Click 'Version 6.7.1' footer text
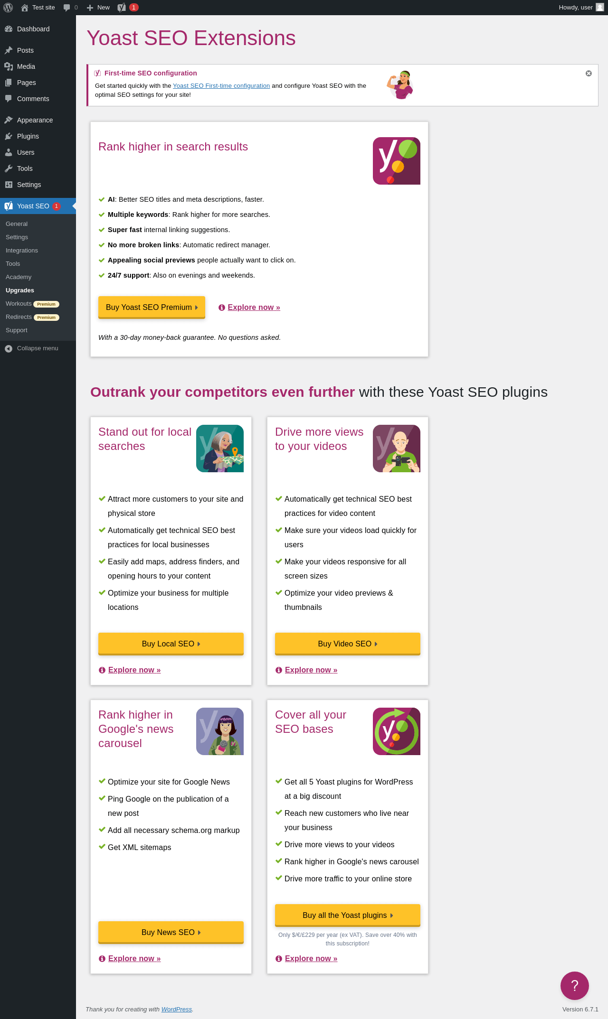 (580, 1010)
